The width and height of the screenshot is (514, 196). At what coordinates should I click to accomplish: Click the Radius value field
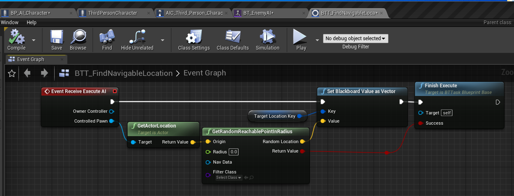coord(234,152)
